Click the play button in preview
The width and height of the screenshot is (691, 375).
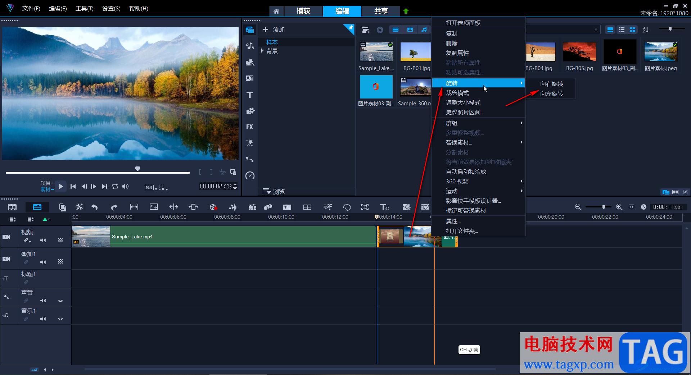[61, 186]
